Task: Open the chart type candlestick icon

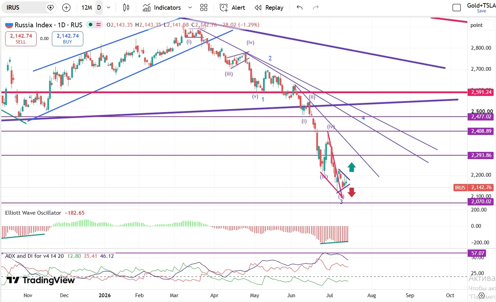Action: [126, 8]
